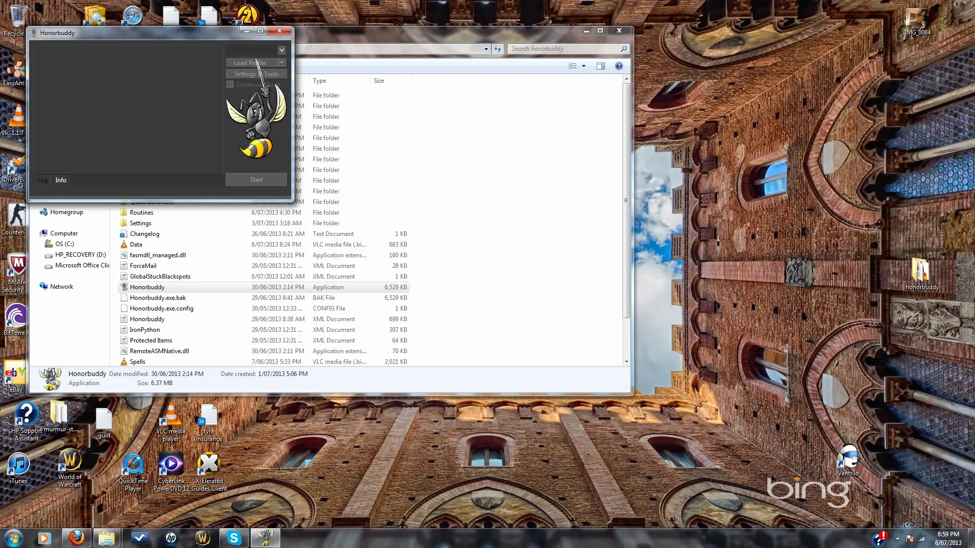Select X-Elerated Guides Client shortcut
This screenshot has height=548, width=975.
click(x=209, y=473)
